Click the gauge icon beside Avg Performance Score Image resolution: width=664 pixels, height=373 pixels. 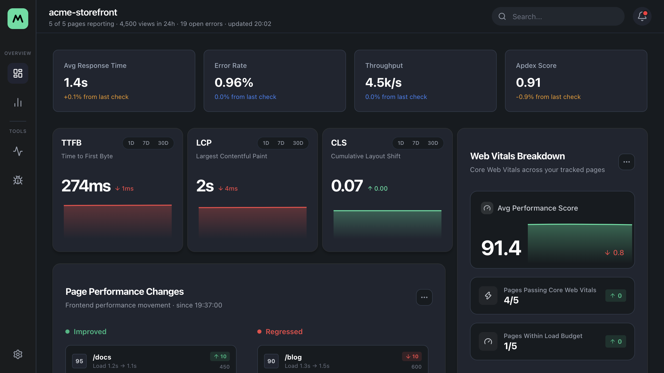pos(487,208)
